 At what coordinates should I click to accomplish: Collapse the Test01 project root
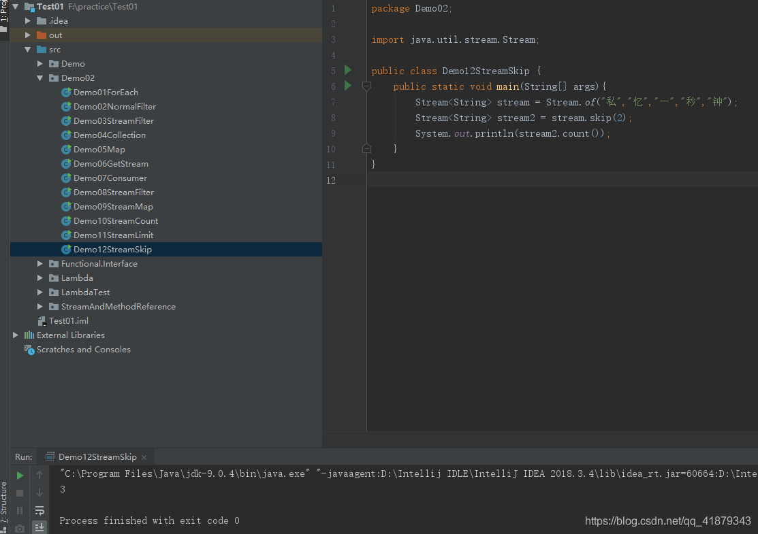pyautogui.click(x=16, y=7)
